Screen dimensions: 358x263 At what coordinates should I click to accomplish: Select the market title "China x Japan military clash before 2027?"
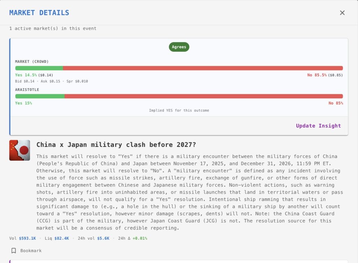coord(116,145)
